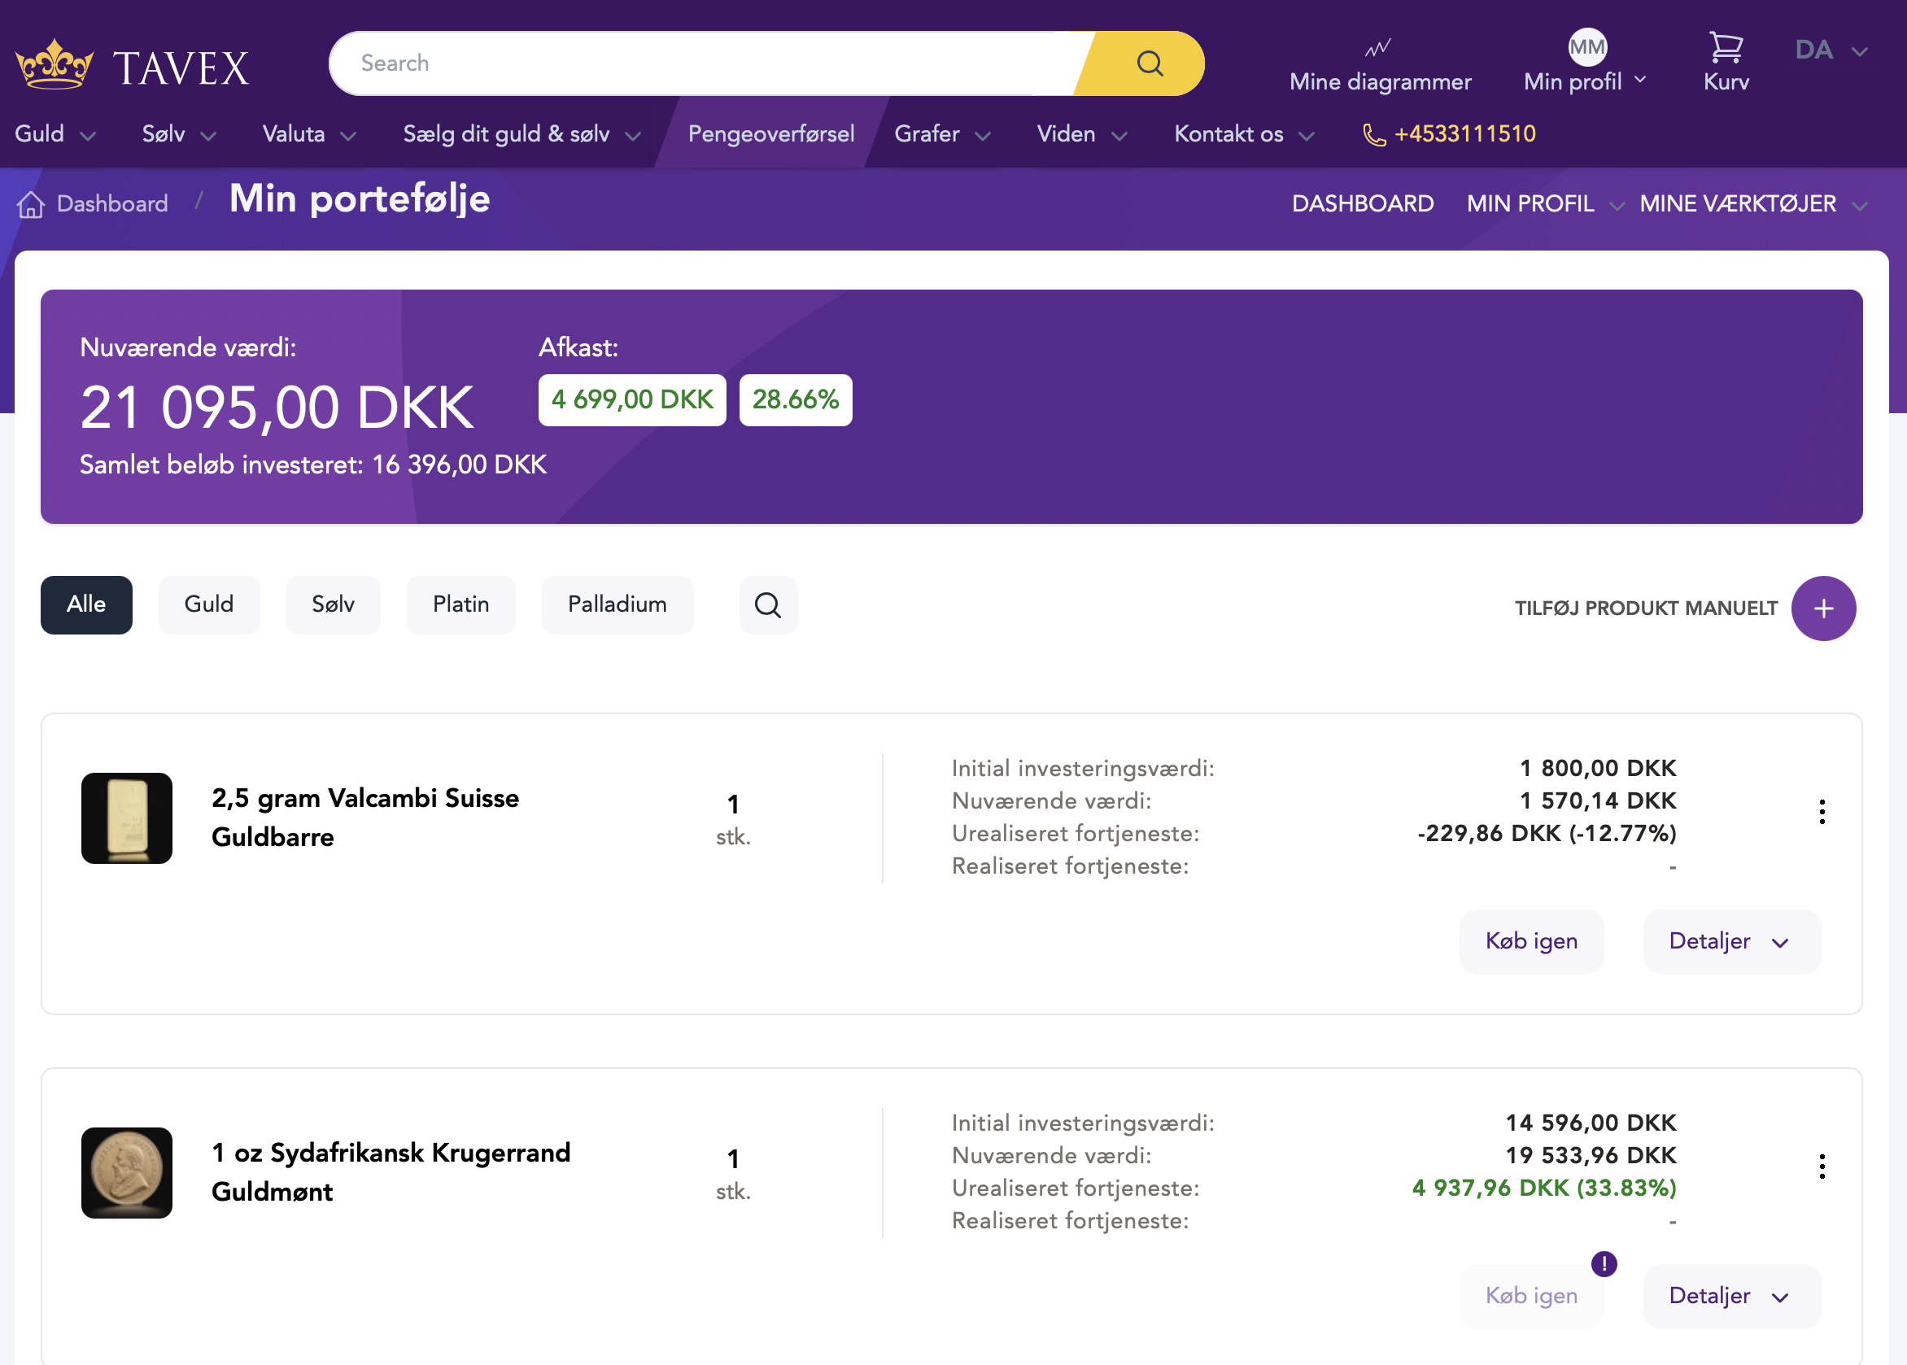
Task: Open the DA language dropdown
Action: pyautogui.click(x=1830, y=50)
